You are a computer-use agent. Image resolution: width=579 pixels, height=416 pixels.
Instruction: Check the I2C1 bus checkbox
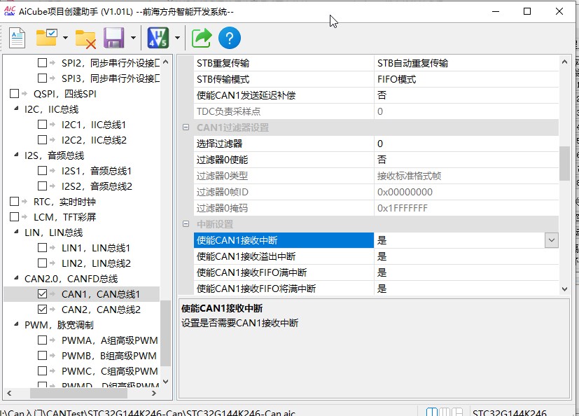[42, 125]
